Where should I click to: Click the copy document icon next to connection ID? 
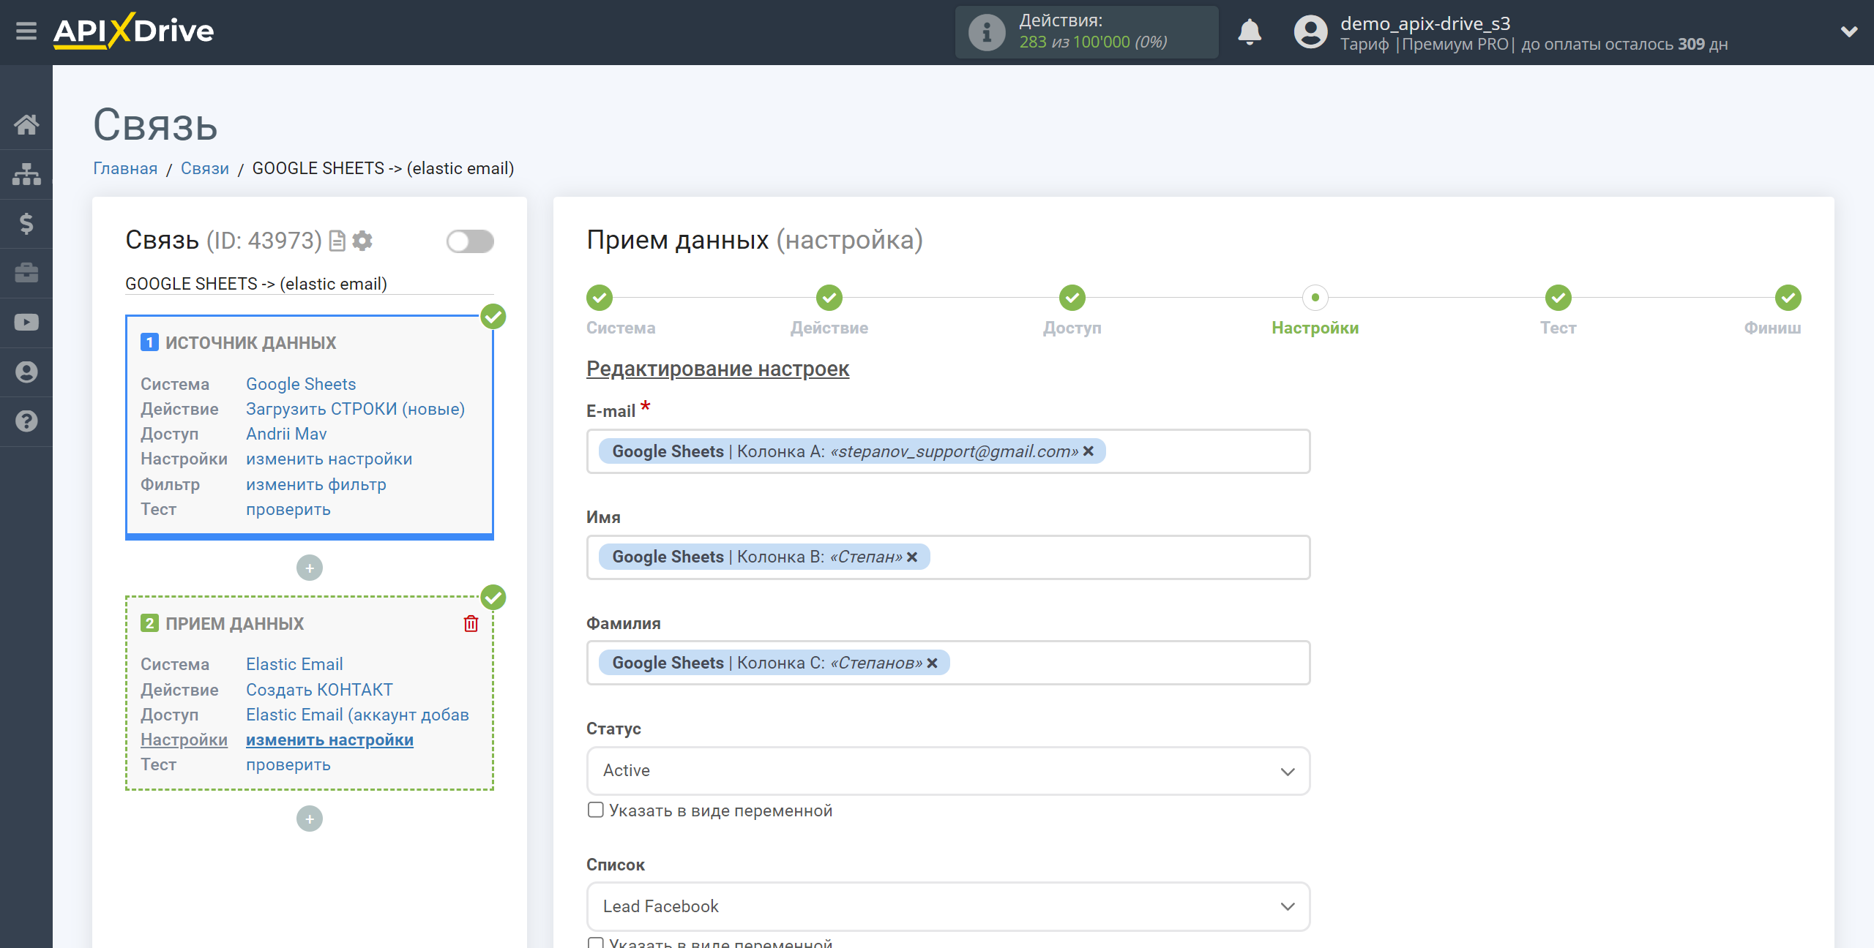pos(337,241)
